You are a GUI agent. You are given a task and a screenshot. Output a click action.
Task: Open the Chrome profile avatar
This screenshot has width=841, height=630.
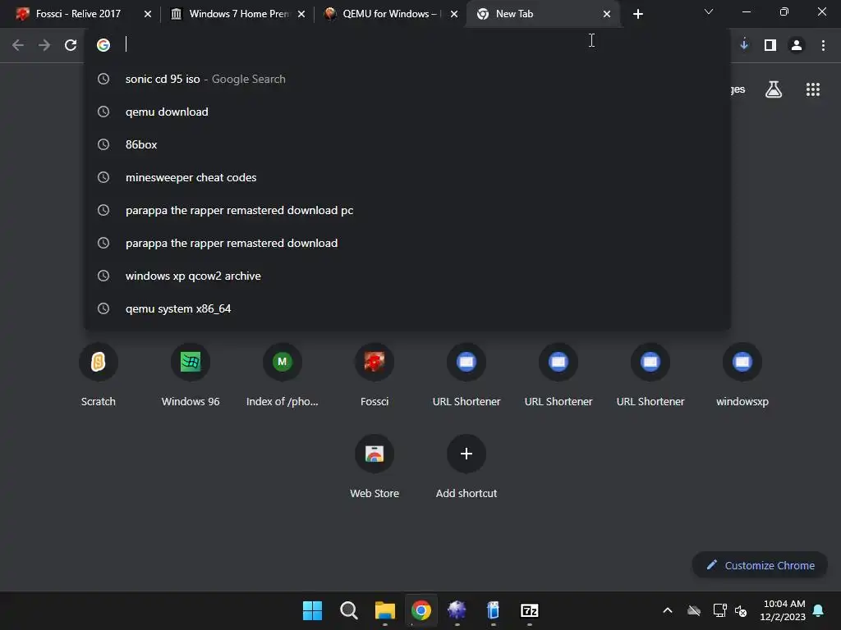pyautogui.click(x=797, y=45)
